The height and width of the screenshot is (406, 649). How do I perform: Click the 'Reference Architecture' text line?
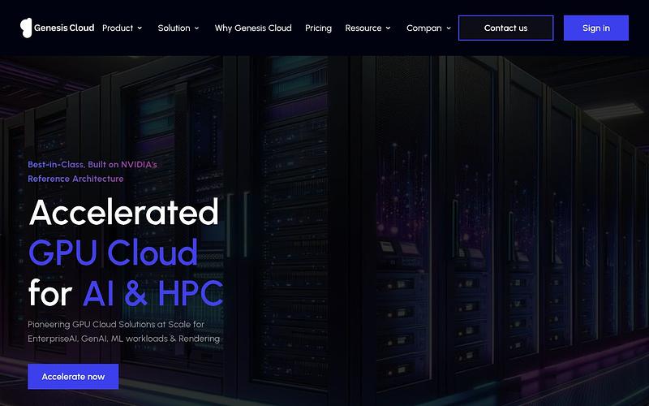pyautogui.click(x=75, y=179)
